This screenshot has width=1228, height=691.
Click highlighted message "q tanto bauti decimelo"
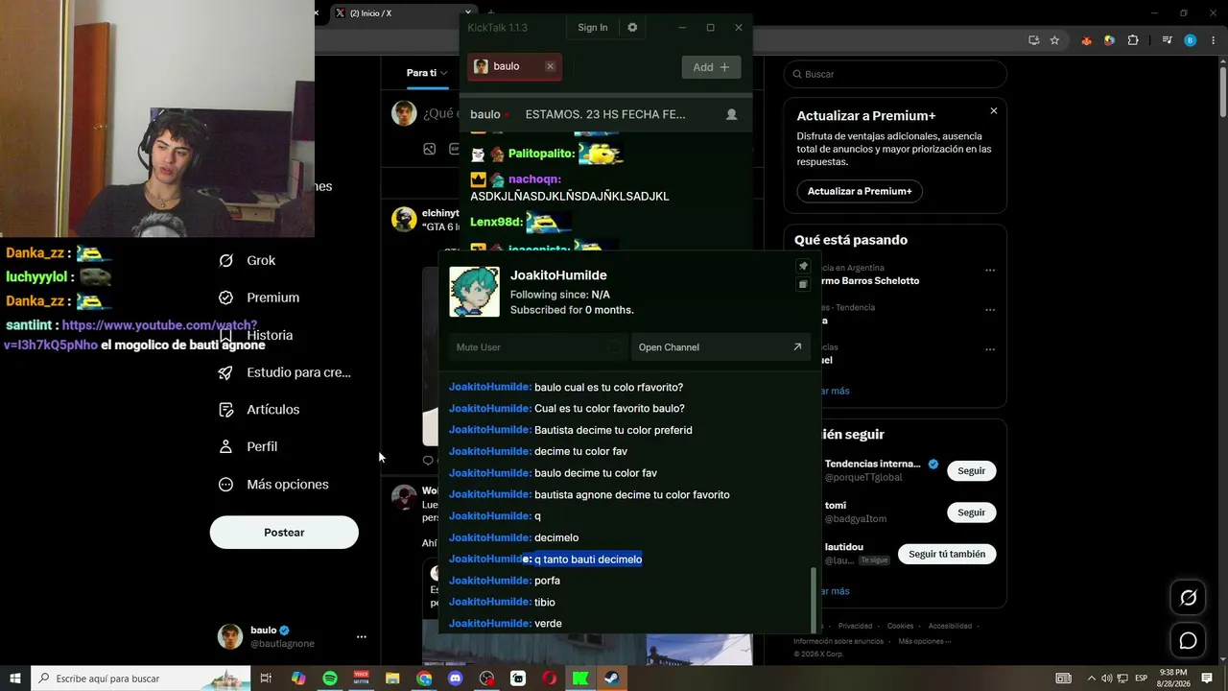tap(588, 560)
